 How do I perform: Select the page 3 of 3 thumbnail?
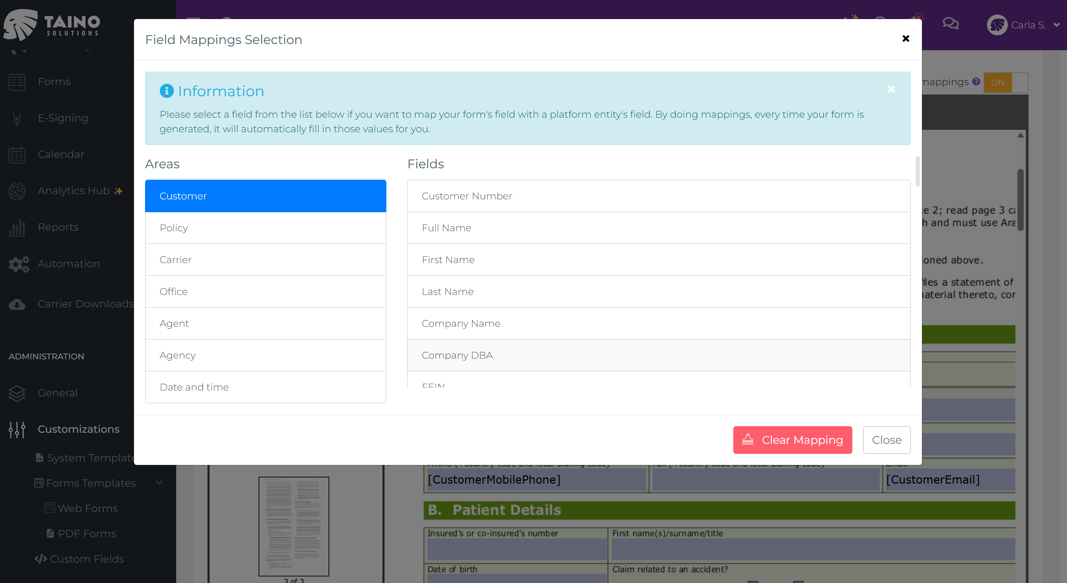point(294,527)
